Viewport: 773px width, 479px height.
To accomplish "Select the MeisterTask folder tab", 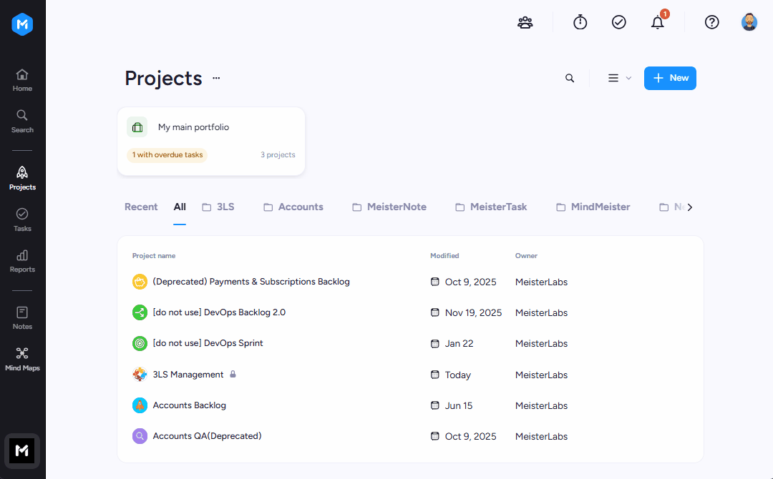I will (x=491, y=207).
